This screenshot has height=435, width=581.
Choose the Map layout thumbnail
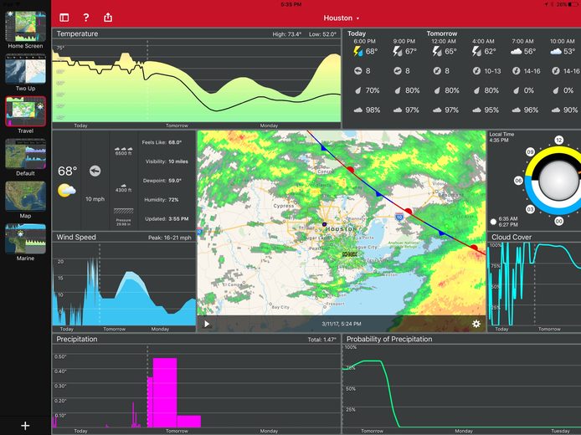click(x=25, y=197)
